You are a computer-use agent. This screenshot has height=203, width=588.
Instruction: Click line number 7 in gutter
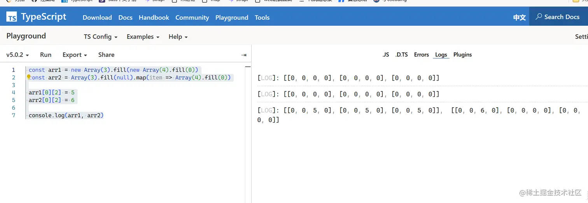tap(14, 115)
